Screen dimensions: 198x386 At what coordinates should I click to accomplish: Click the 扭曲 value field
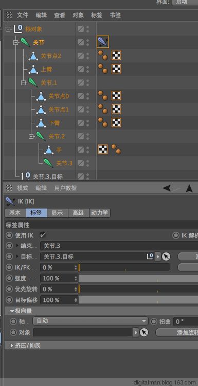[x=186, y=321]
